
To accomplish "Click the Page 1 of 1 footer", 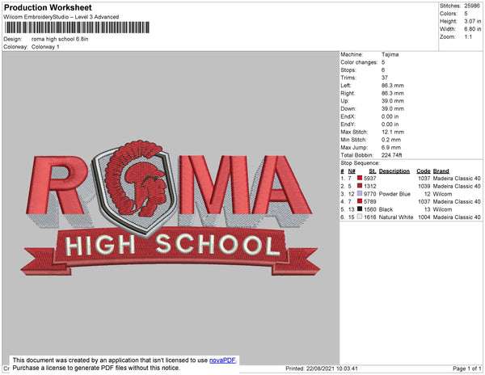I will (466, 369).
